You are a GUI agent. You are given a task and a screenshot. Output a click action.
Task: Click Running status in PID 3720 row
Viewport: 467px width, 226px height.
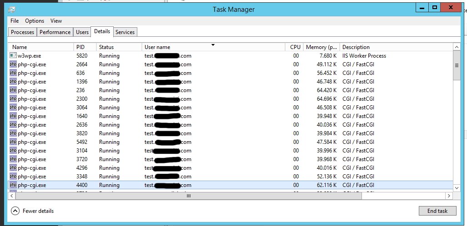(109, 159)
